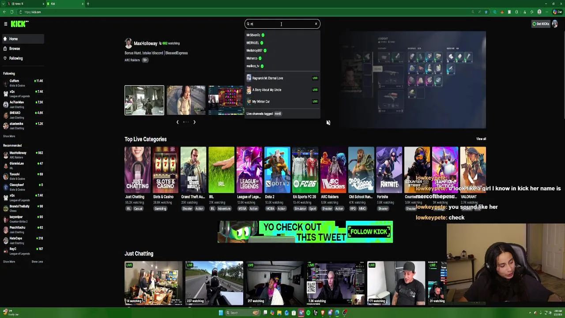The image size is (565, 318).
Task: Go to previous featured stream arrow
Action: [177, 122]
